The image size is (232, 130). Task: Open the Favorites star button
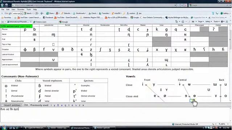[6, 17]
